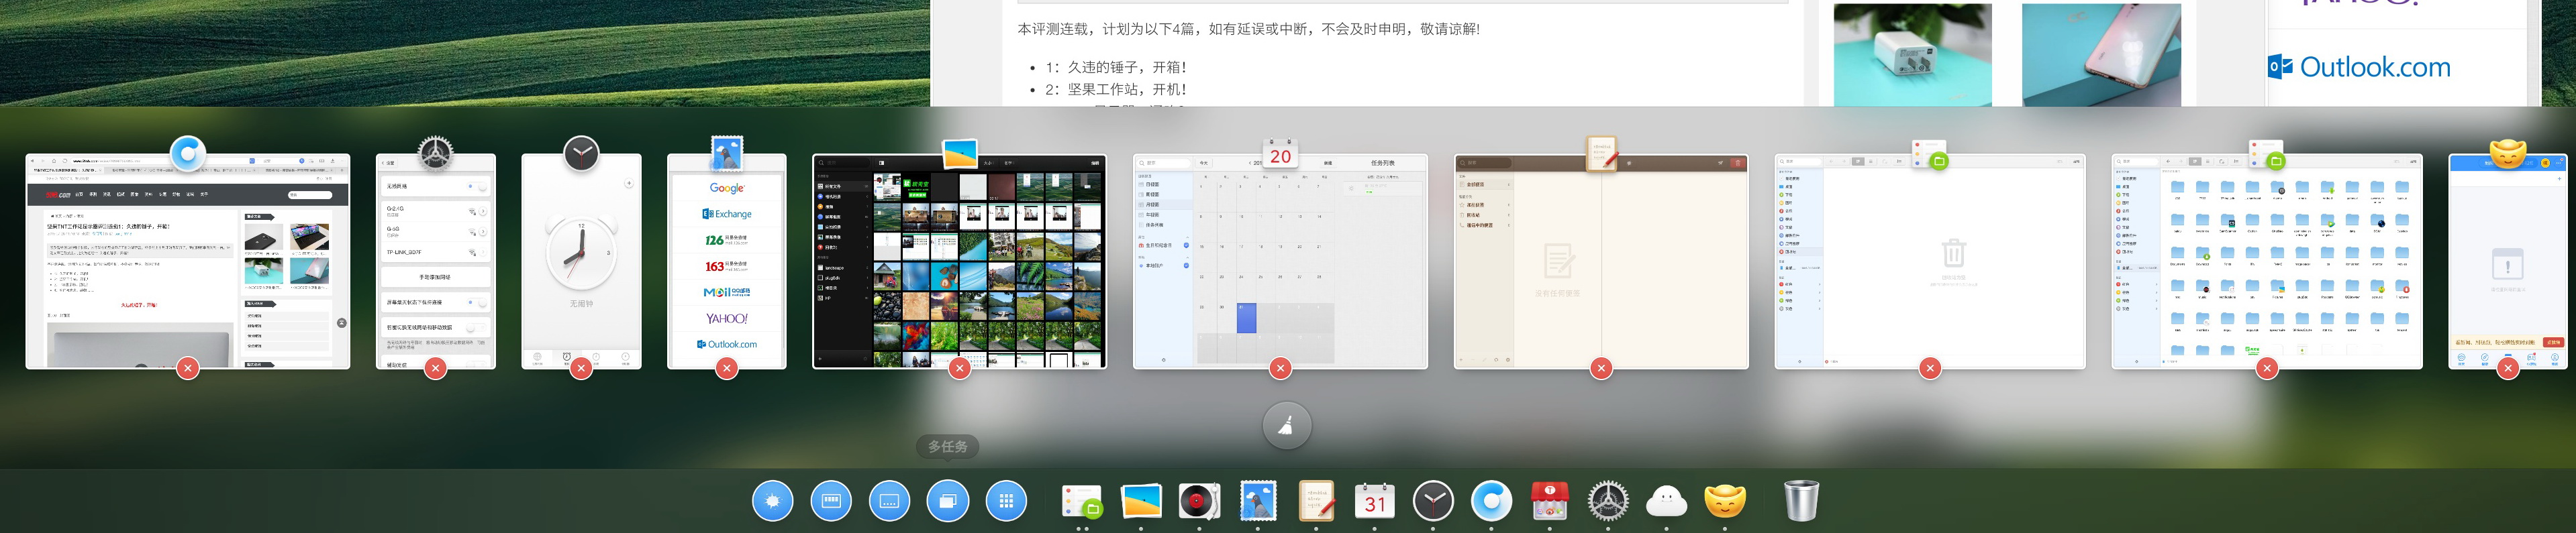
Task: Switch to the Calendar thumbnail
Action: [x=1280, y=261]
